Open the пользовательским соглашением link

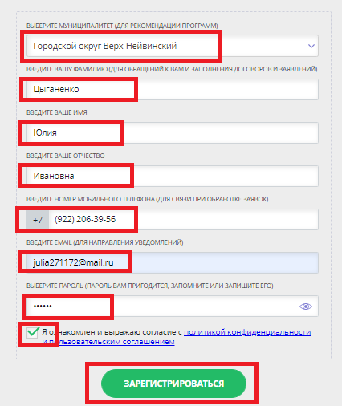(x=112, y=342)
